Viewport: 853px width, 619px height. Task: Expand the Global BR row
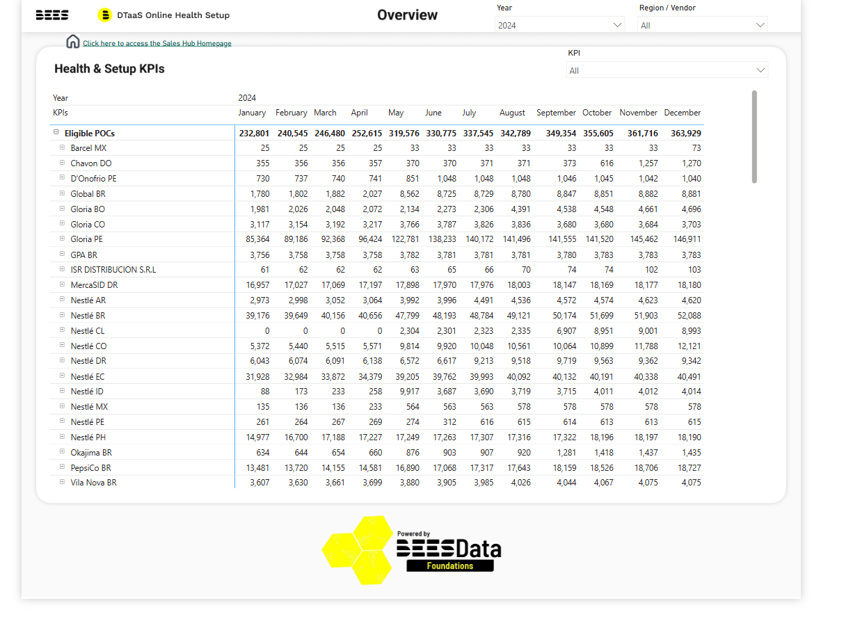tap(62, 193)
